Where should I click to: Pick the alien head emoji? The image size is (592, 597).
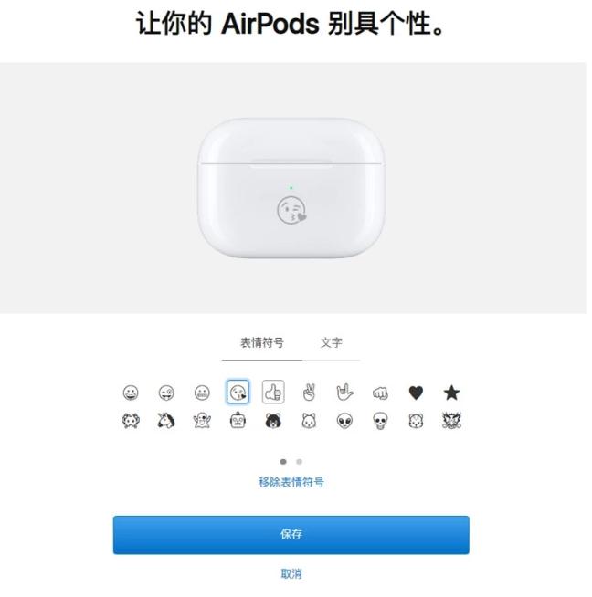344,421
